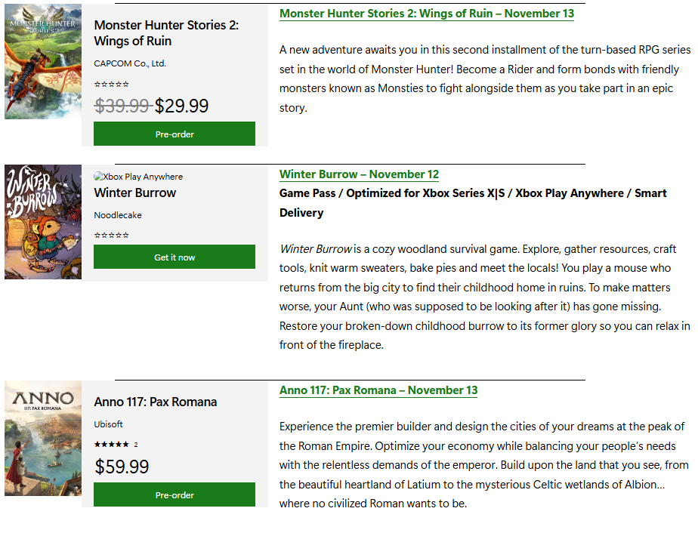This screenshot has width=698, height=533.
Task: Click the Ubisoft publisher name
Action: (x=109, y=424)
